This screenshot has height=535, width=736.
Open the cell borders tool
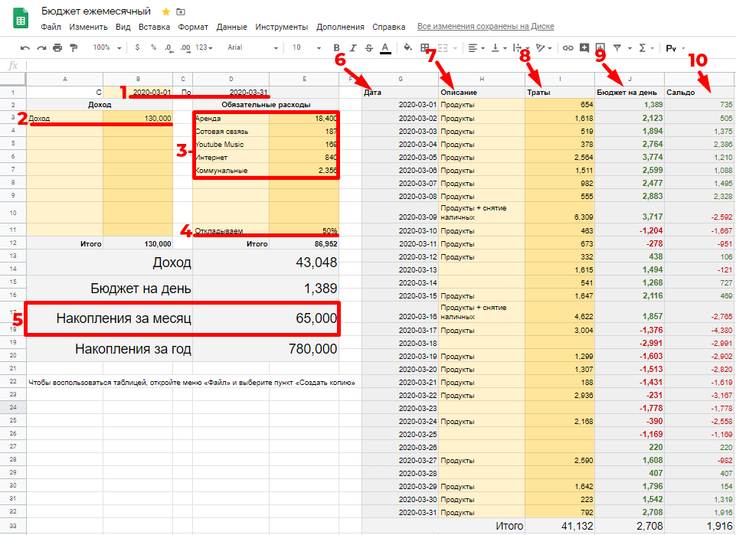[x=425, y=47]
